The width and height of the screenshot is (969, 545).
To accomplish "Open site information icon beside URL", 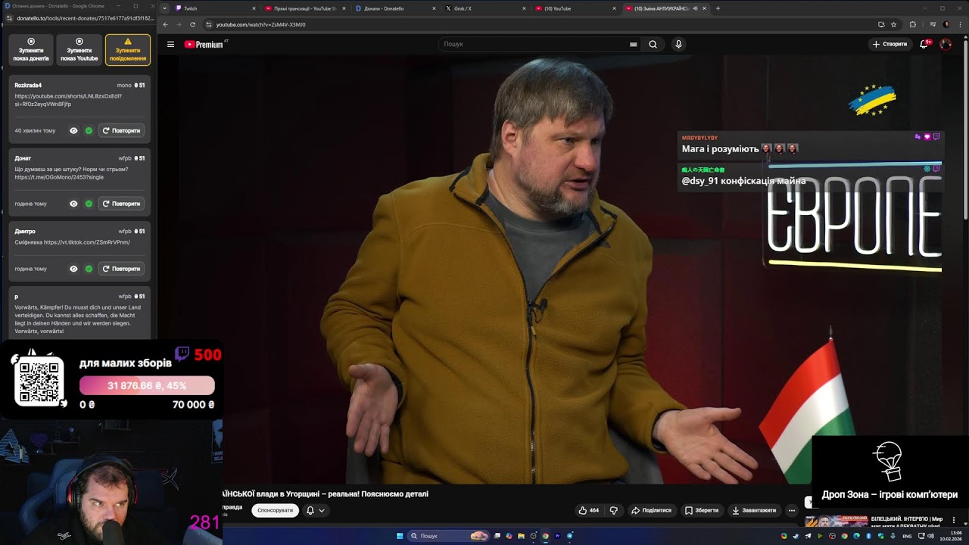I will tap(209, 24).
